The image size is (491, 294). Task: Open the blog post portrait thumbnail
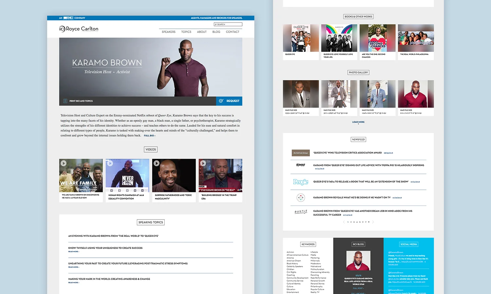pyautogui.click(x=358, y=261)
